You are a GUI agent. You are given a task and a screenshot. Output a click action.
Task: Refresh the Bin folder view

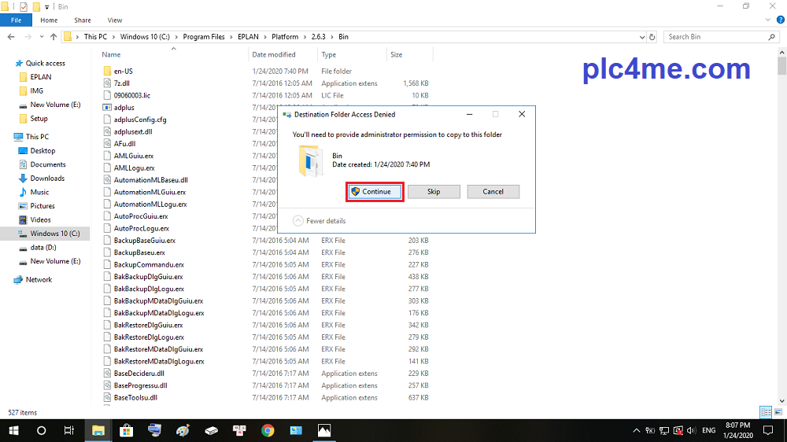pyautogui.click(x=652, y=37)
